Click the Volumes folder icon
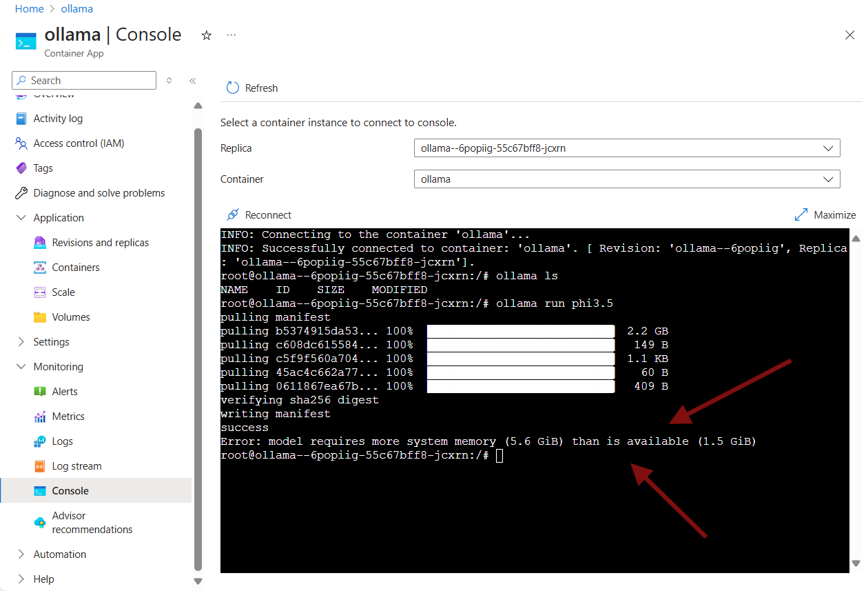The width and height of the screenshot is (866, 591). point(40,317)
